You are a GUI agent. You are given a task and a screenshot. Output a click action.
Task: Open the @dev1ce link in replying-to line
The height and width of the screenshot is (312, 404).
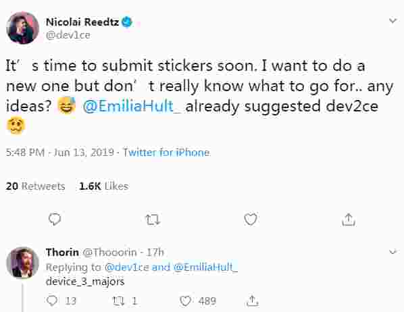(x=127, y=267)
